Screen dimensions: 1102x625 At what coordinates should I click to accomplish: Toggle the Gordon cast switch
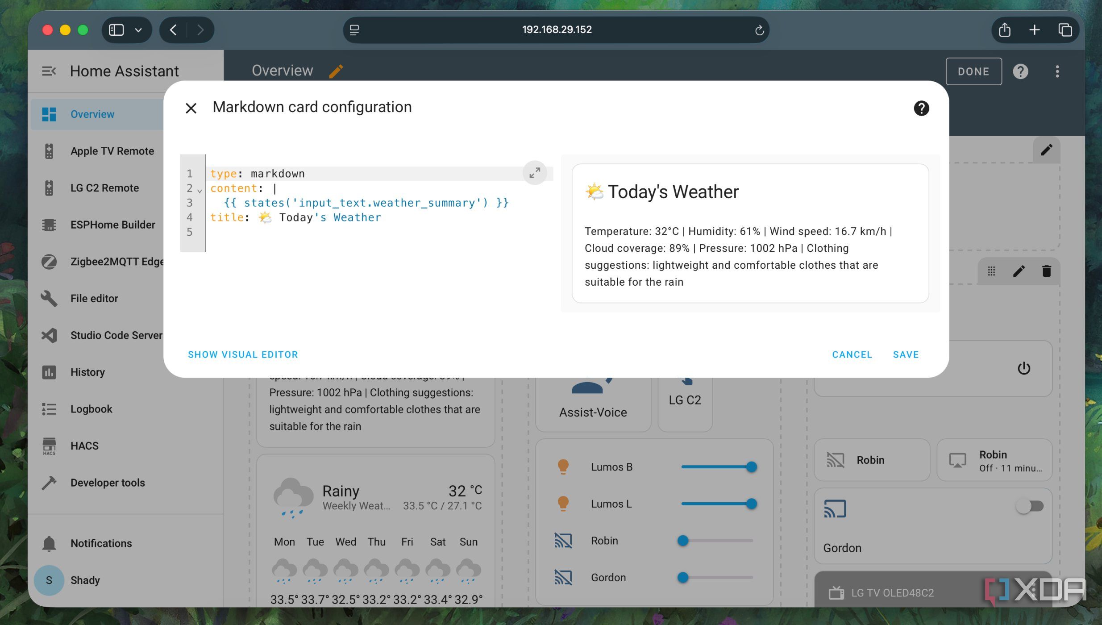pyautogui.click(x=1030, y=506)
